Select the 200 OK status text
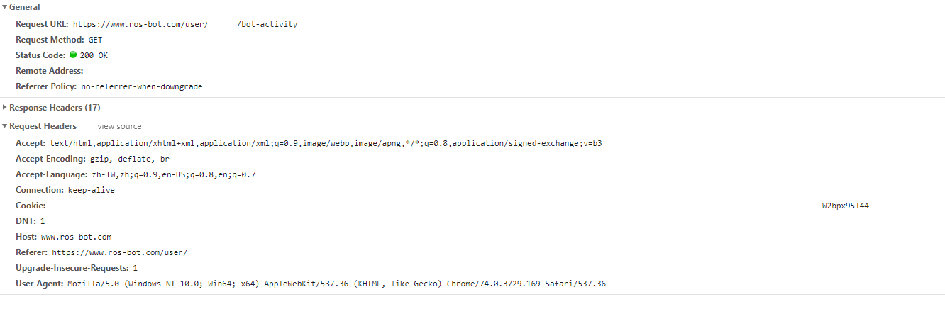Screen dimensions: 945x319 (x=94, y=55)
